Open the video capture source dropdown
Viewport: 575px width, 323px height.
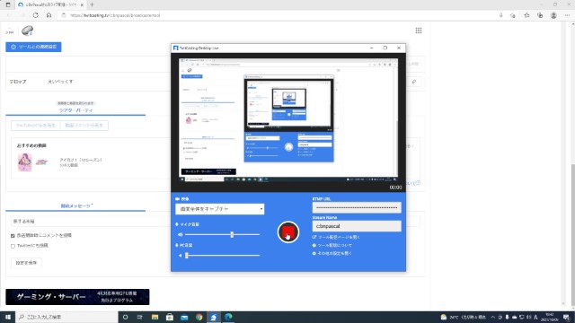219,209
